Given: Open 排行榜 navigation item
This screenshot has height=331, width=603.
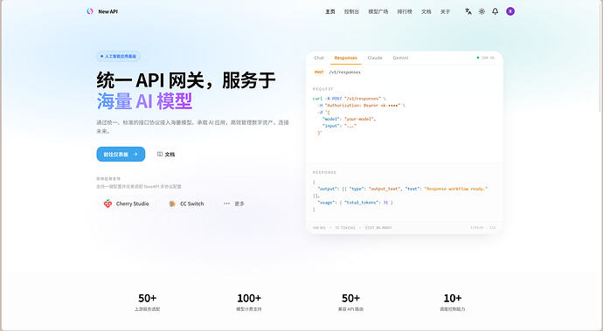Looking at the screenshot, I should pyautogui.click(x=405, y=12).
